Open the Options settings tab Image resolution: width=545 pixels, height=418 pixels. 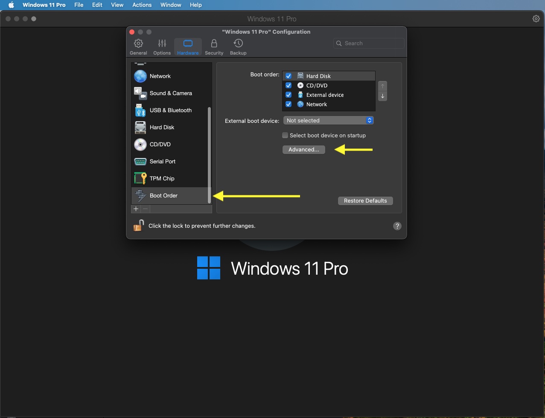tap(162, 47)
